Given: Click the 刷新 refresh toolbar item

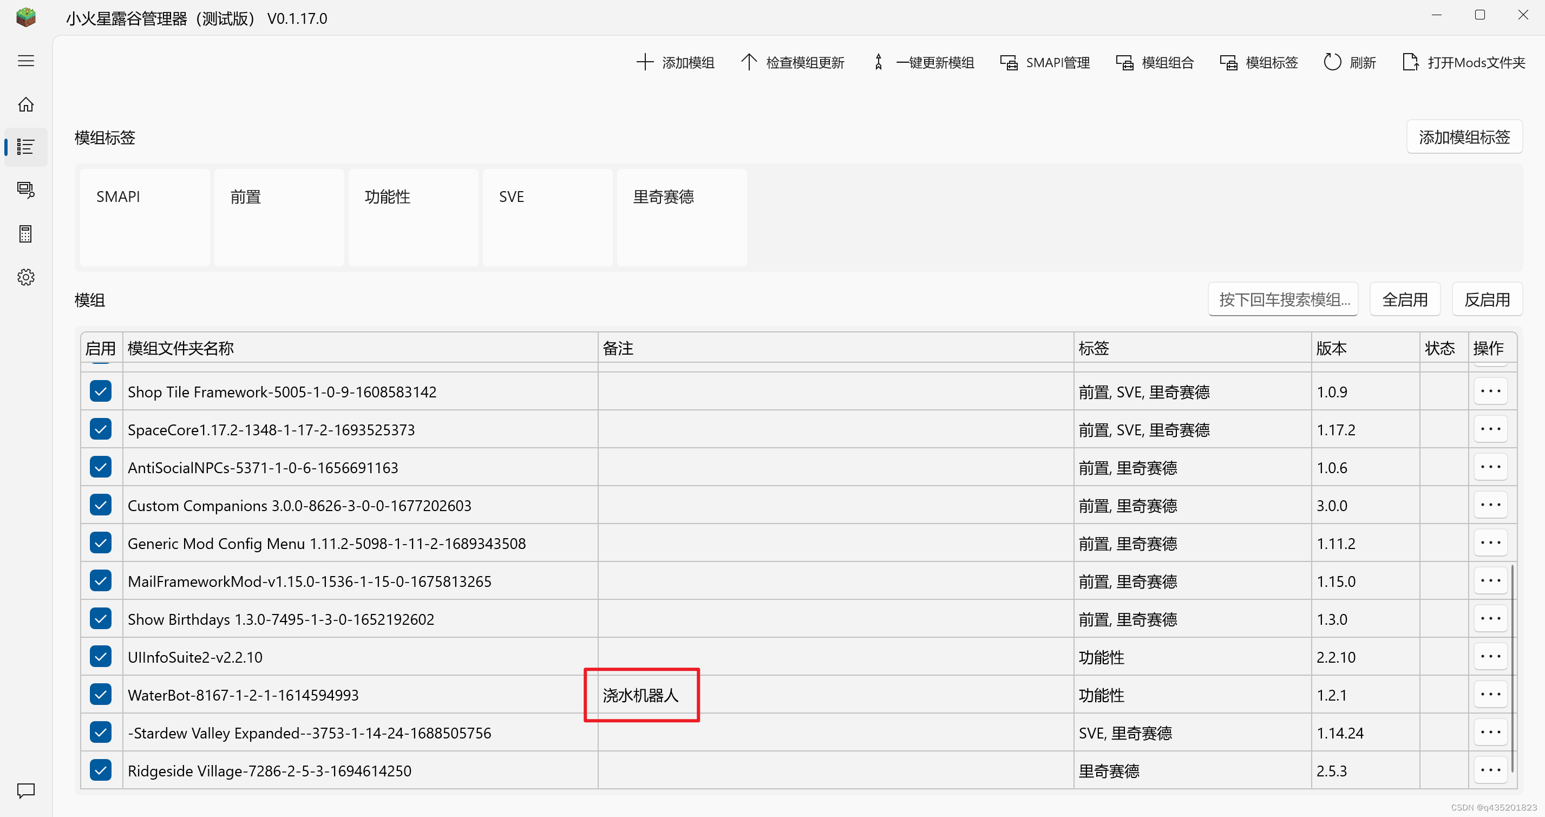Looking at the screenshot, I should (x=1350, y=62).
